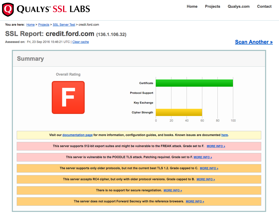Open the Projects nav menu item
Viewport: 279px width, 215px height.
click(x=212, y=6)
